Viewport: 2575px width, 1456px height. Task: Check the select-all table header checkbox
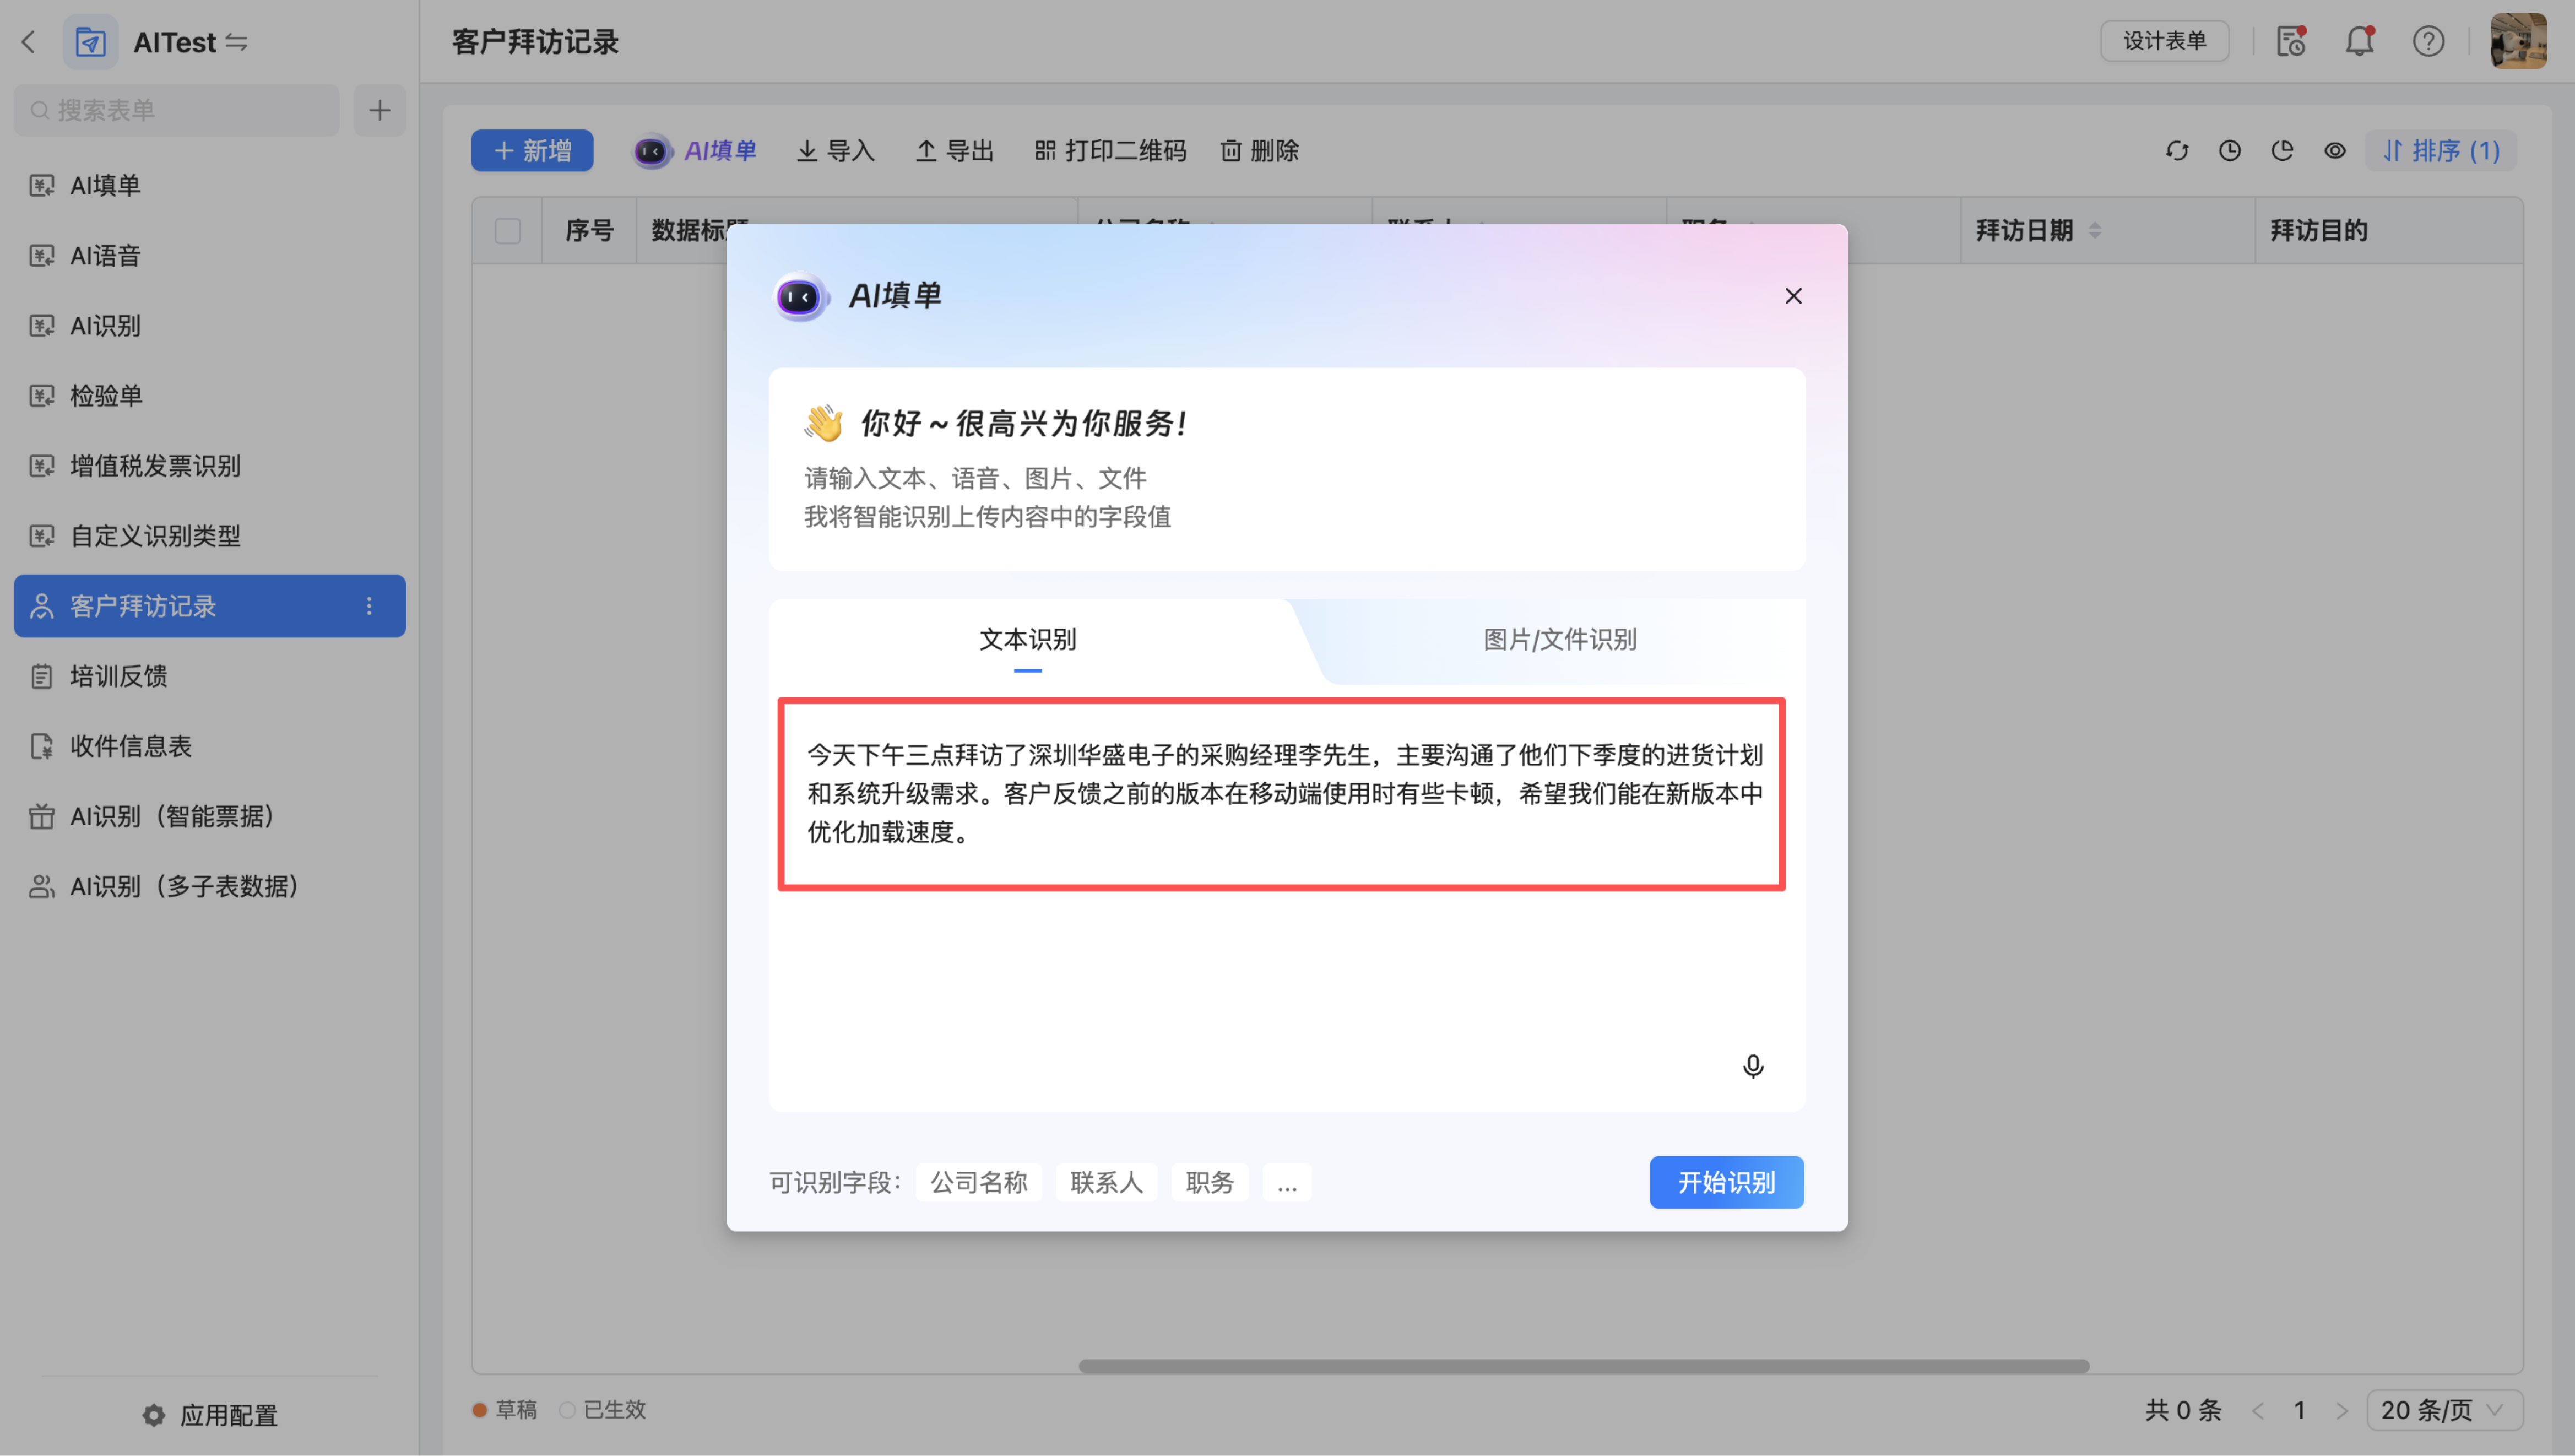[507, 231]
